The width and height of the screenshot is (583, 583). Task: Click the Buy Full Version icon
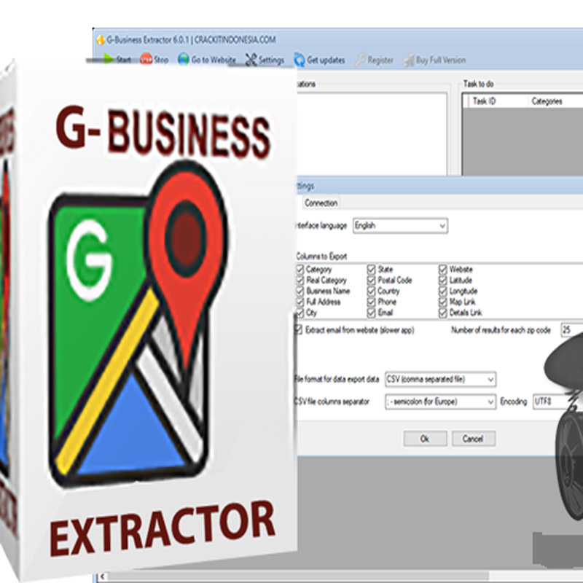coord(408,58)
